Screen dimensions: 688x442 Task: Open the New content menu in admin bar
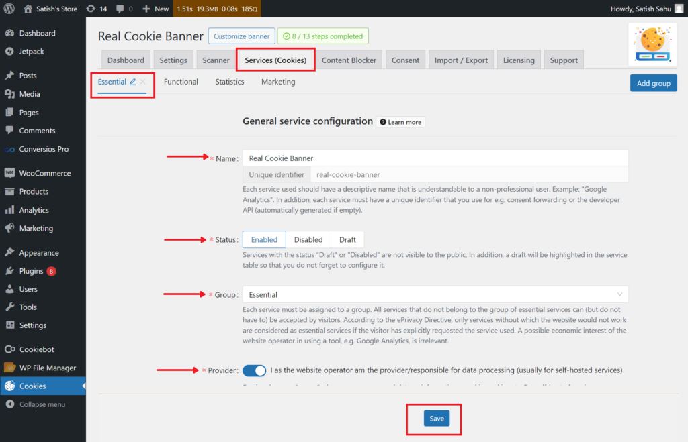[156, 9]
